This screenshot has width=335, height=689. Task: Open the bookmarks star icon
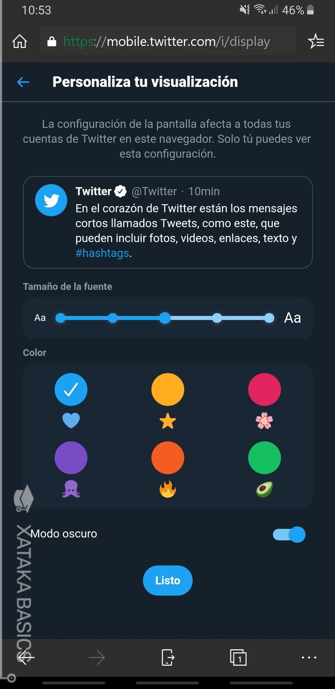tap(316, 41)
